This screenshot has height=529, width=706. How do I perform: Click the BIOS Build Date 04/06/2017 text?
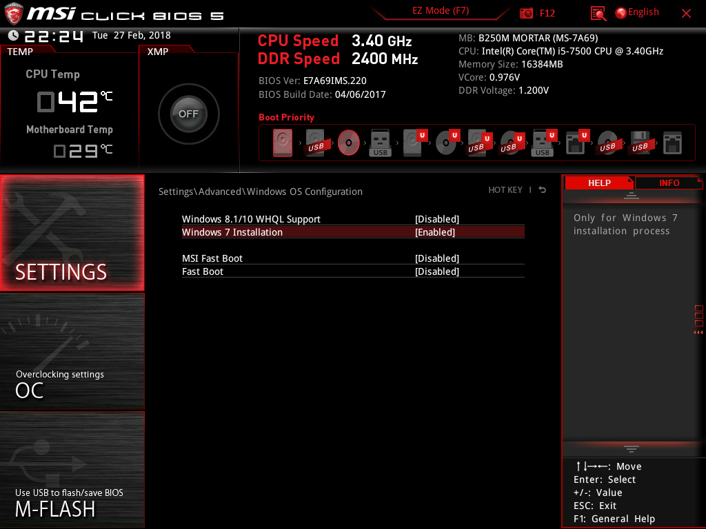pos(322,94)
